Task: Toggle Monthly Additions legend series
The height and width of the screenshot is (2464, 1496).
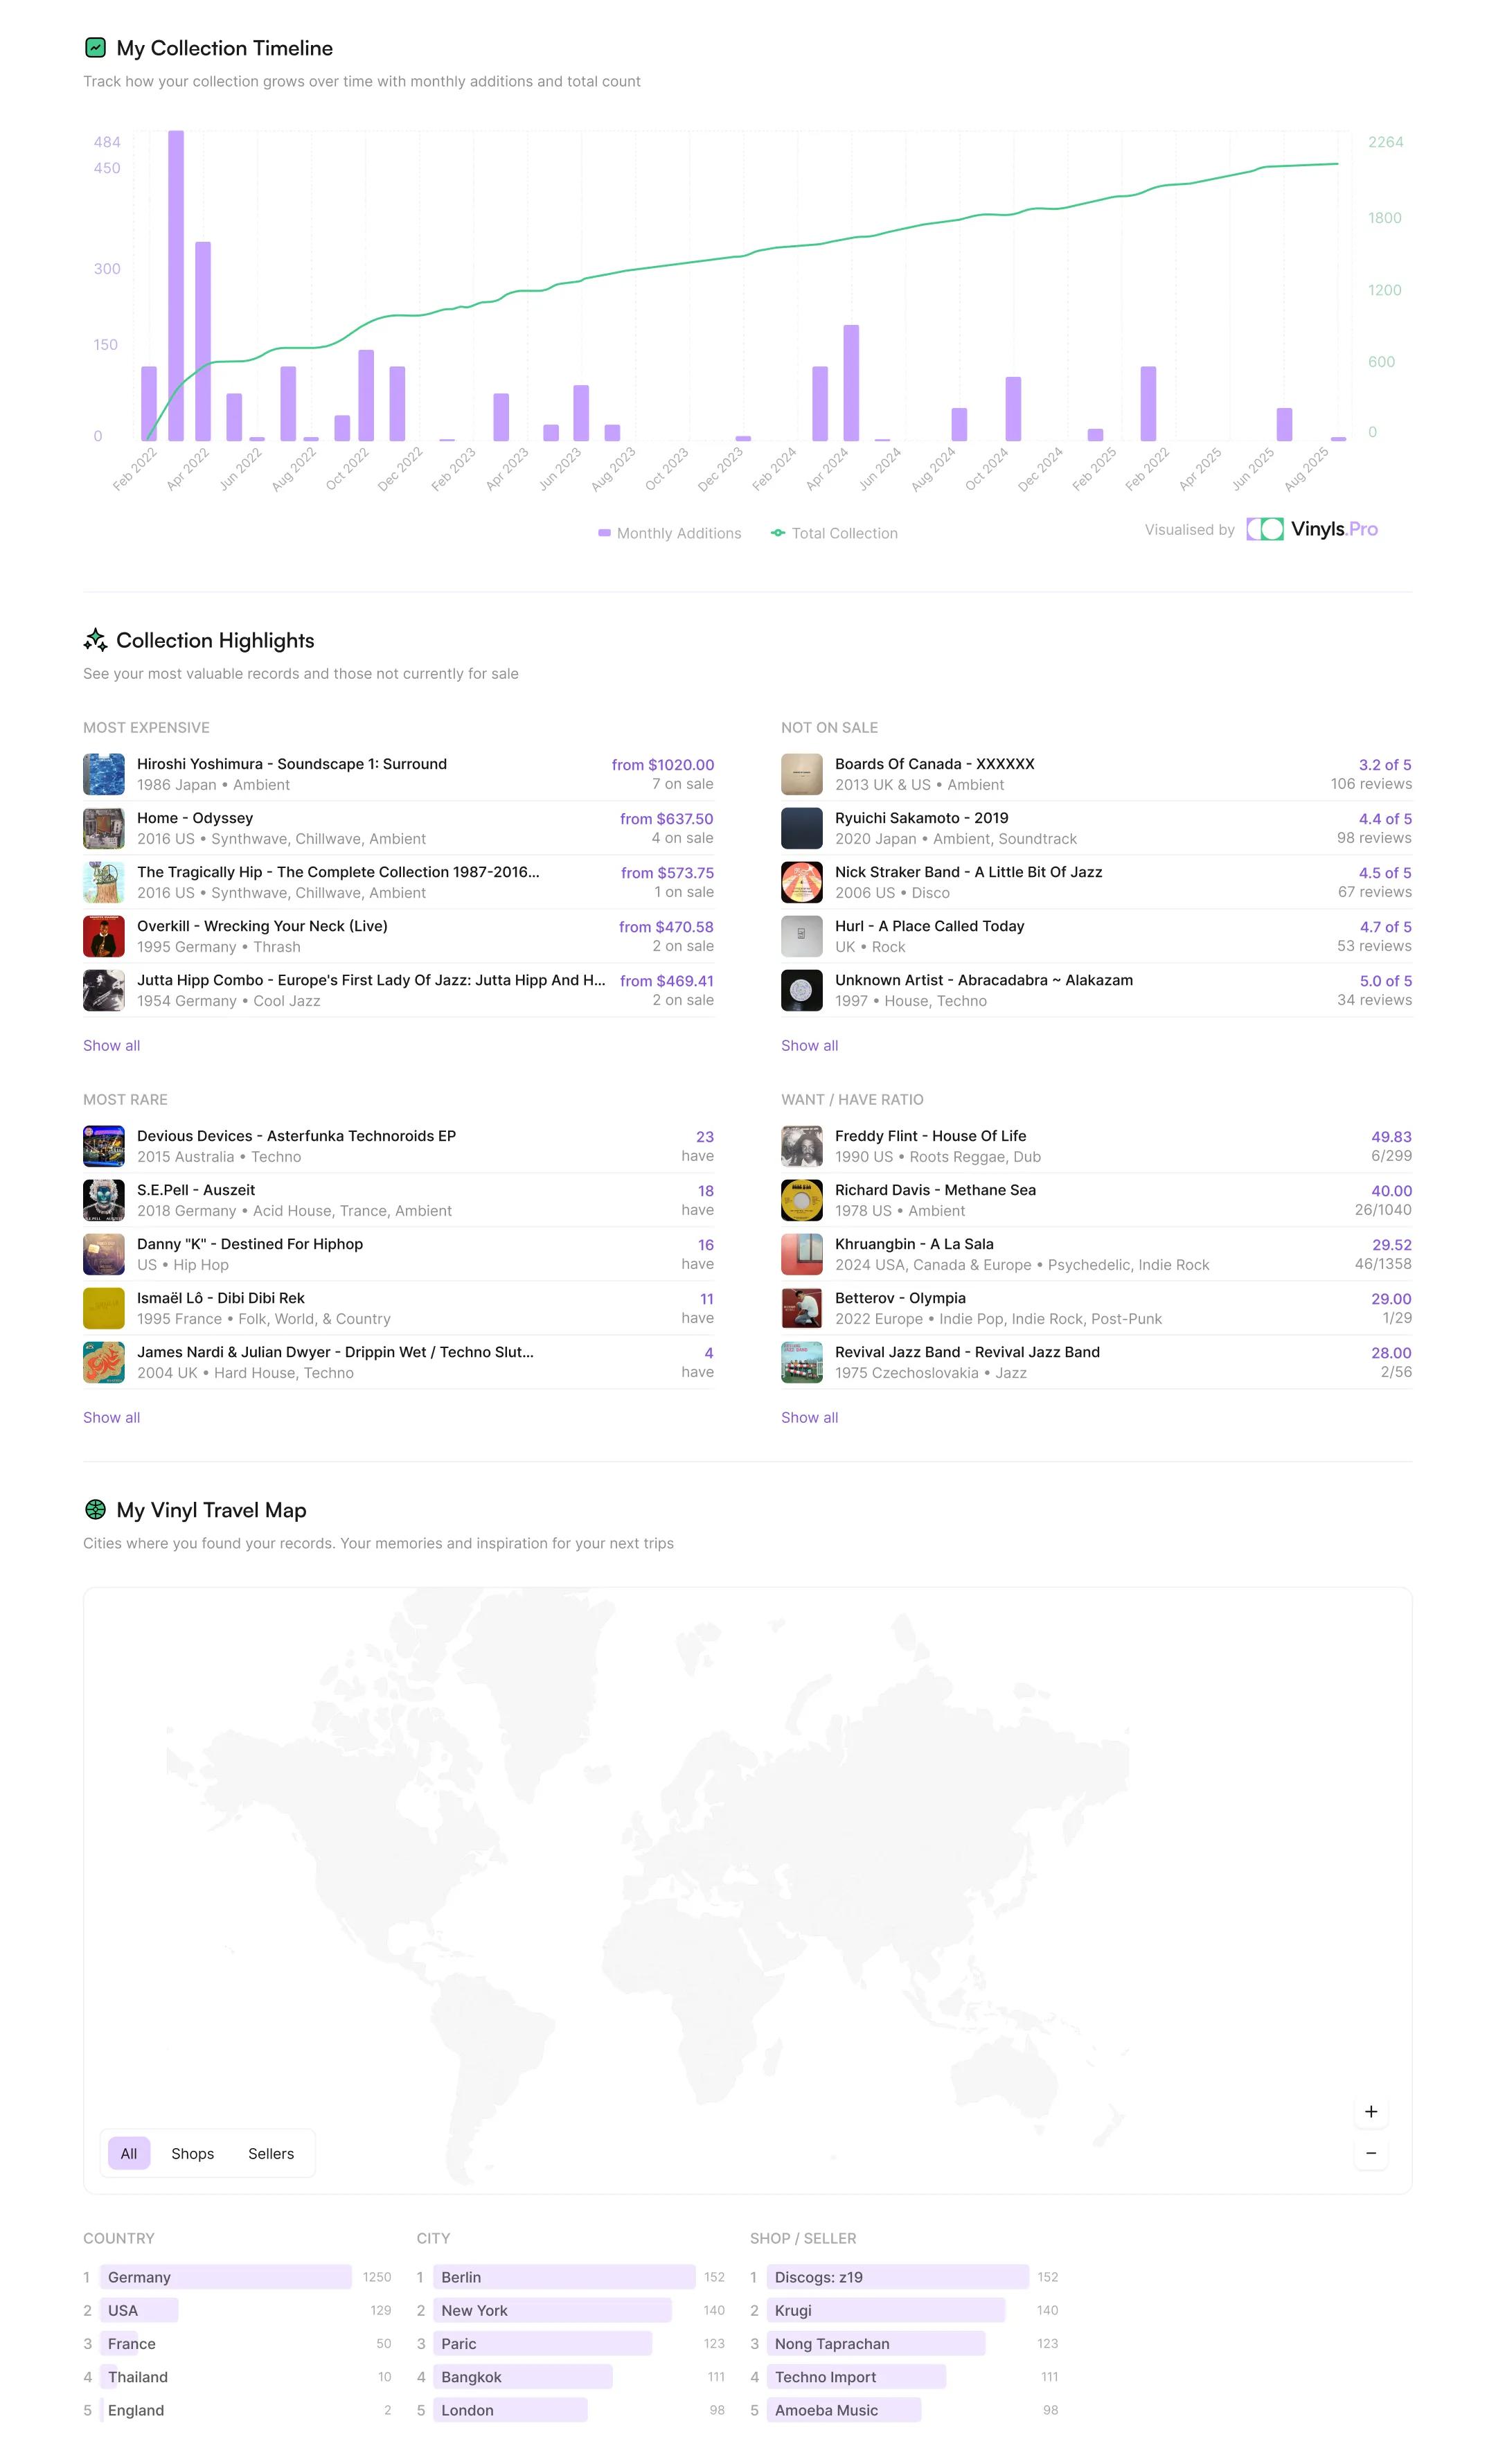Action: tap(669, 533)
